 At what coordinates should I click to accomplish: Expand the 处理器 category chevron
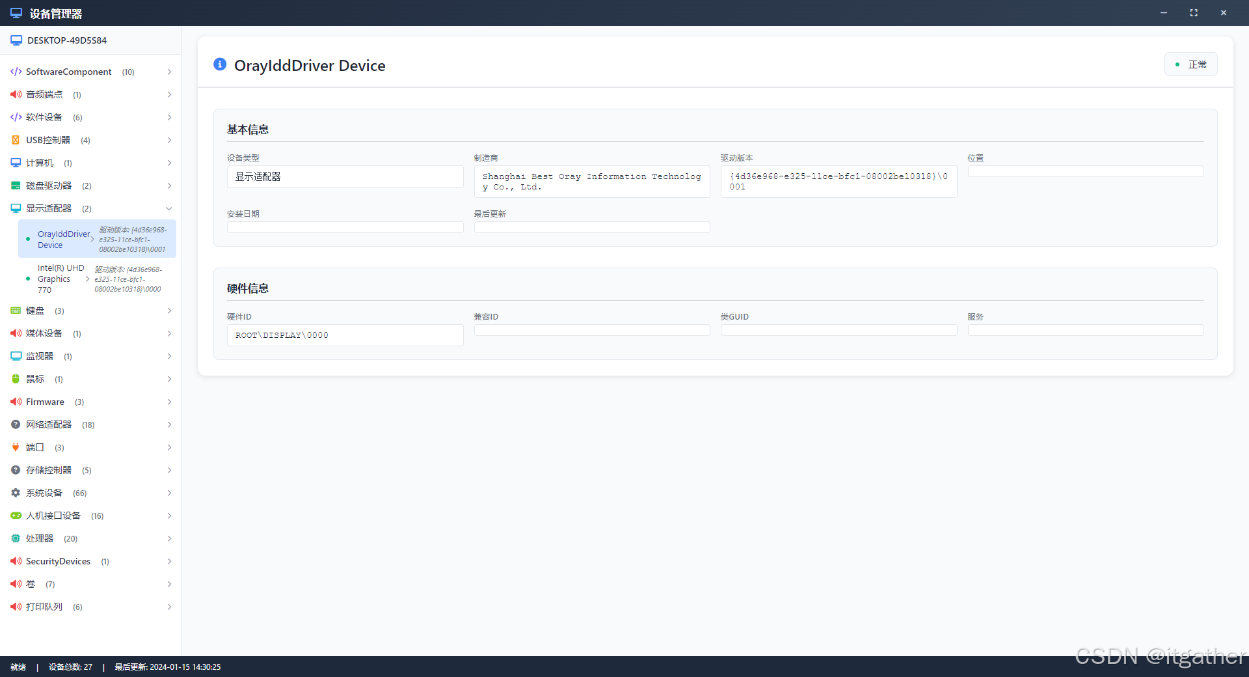click(169, 538)
